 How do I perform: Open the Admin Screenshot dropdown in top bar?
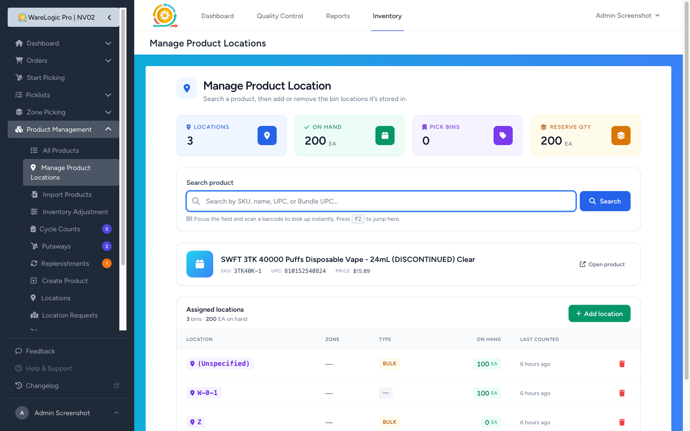(x=628, y=15)
